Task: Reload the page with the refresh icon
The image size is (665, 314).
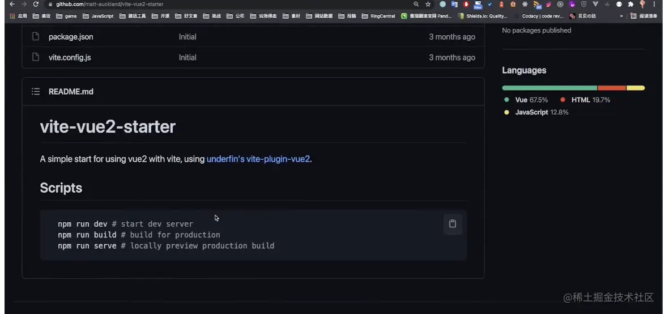Action: [36, 4]
